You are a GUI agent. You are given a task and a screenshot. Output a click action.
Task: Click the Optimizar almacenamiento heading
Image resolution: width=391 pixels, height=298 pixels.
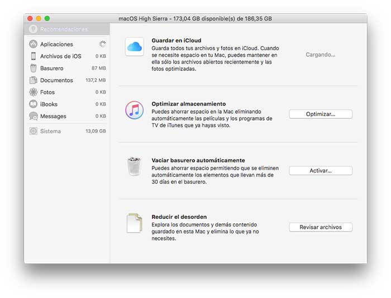pos(189,104)
